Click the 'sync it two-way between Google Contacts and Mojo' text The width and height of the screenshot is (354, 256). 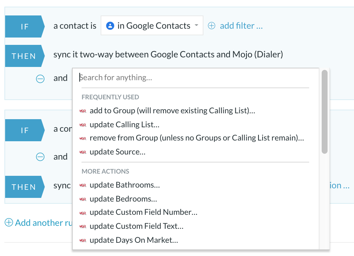[168, 54]
